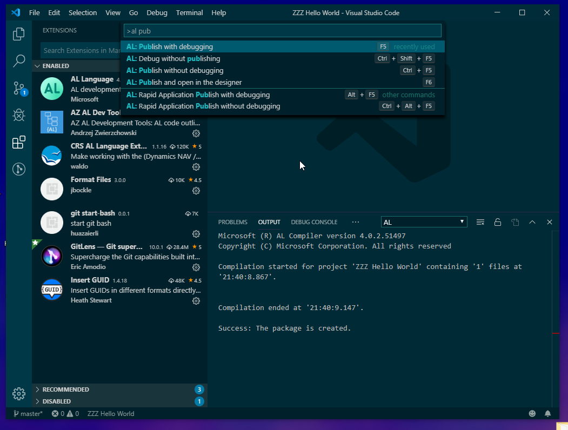Open the Manage gear in activity bar
The height and width of the screenshot is (430, 568).
coord(19,393)
